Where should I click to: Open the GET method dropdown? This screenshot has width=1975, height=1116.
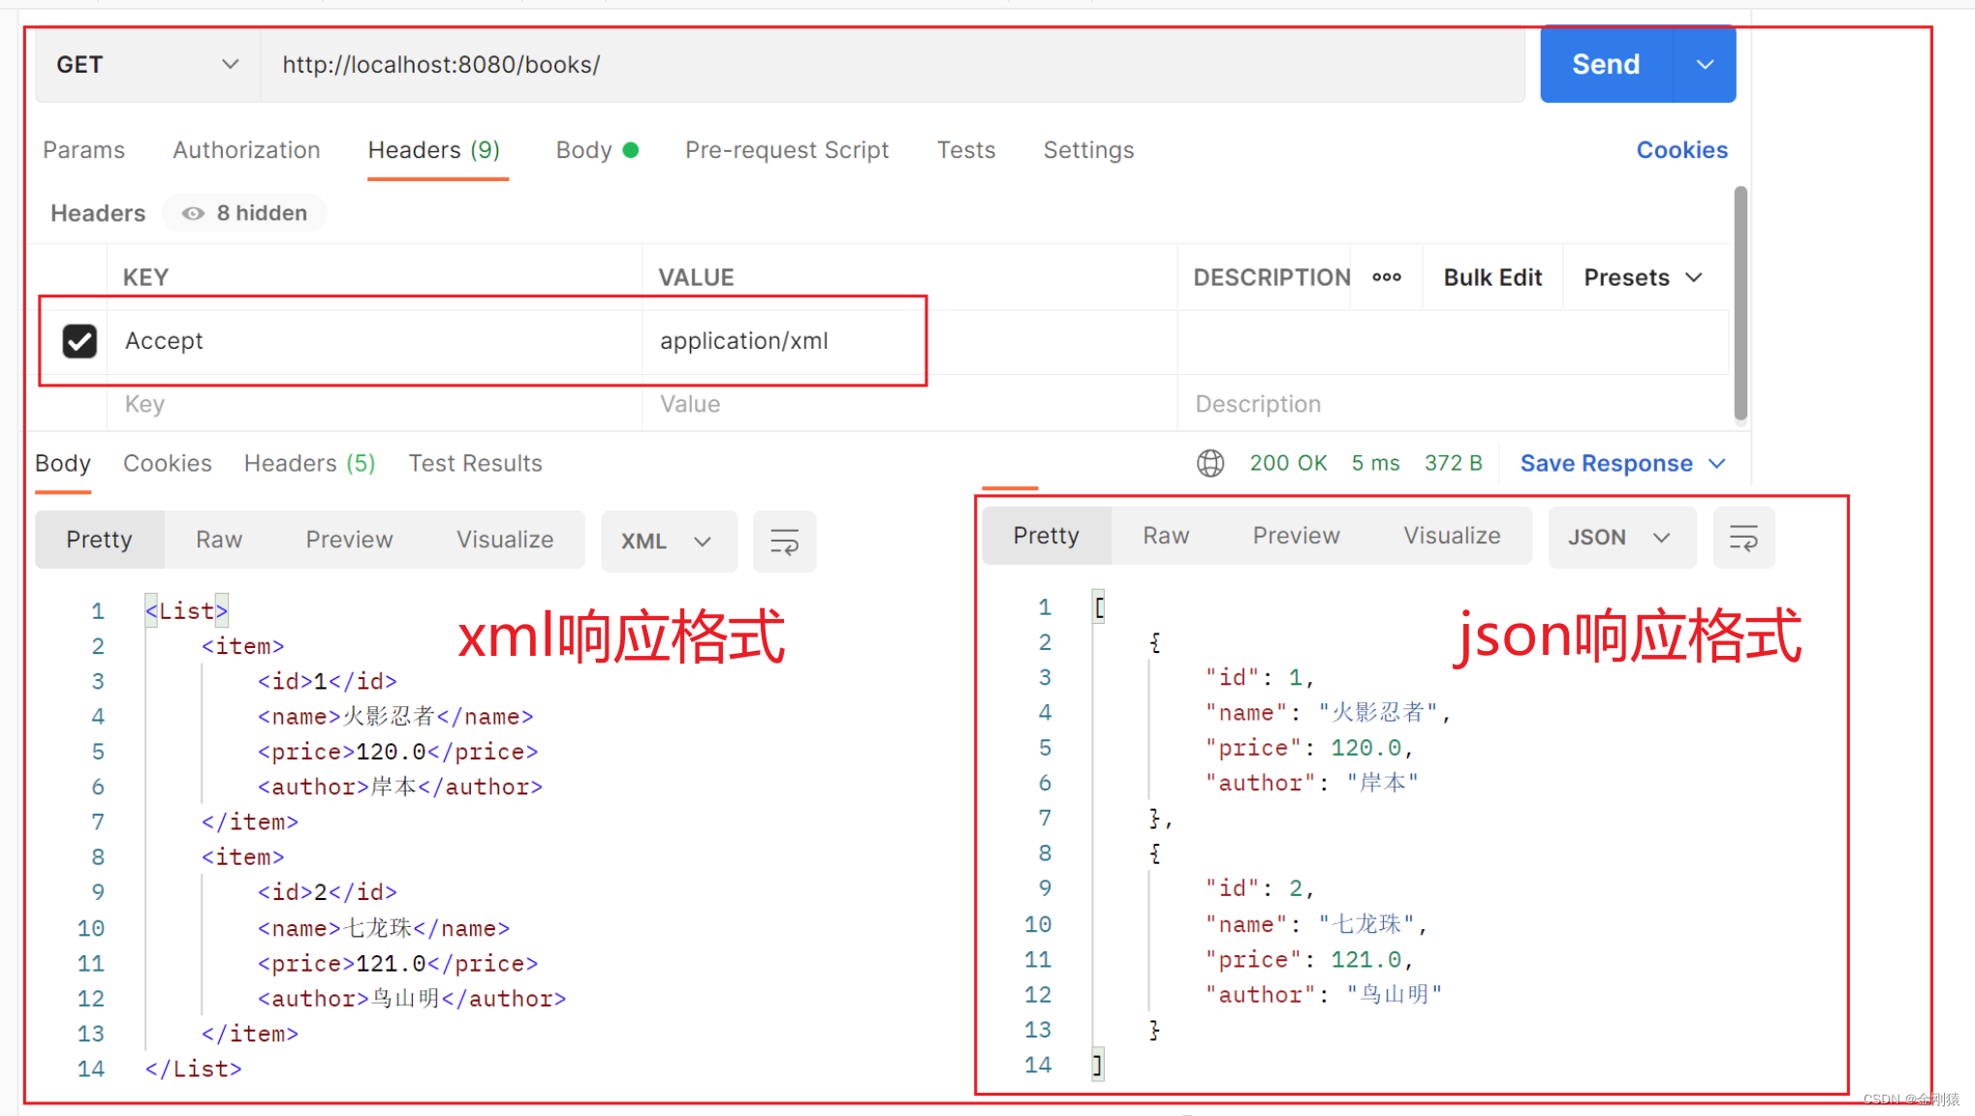click(x=147, y=65)
